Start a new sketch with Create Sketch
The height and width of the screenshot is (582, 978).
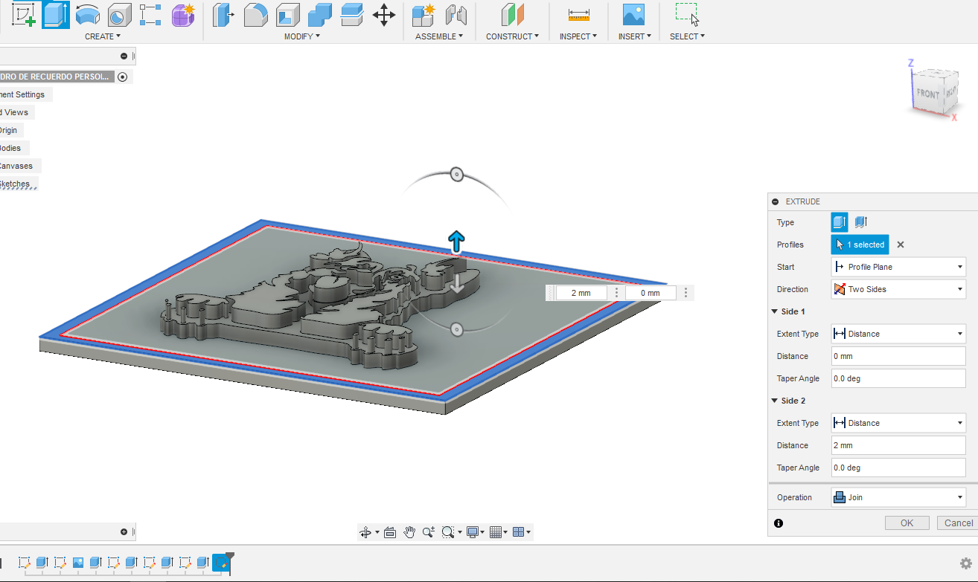(24, 15)
